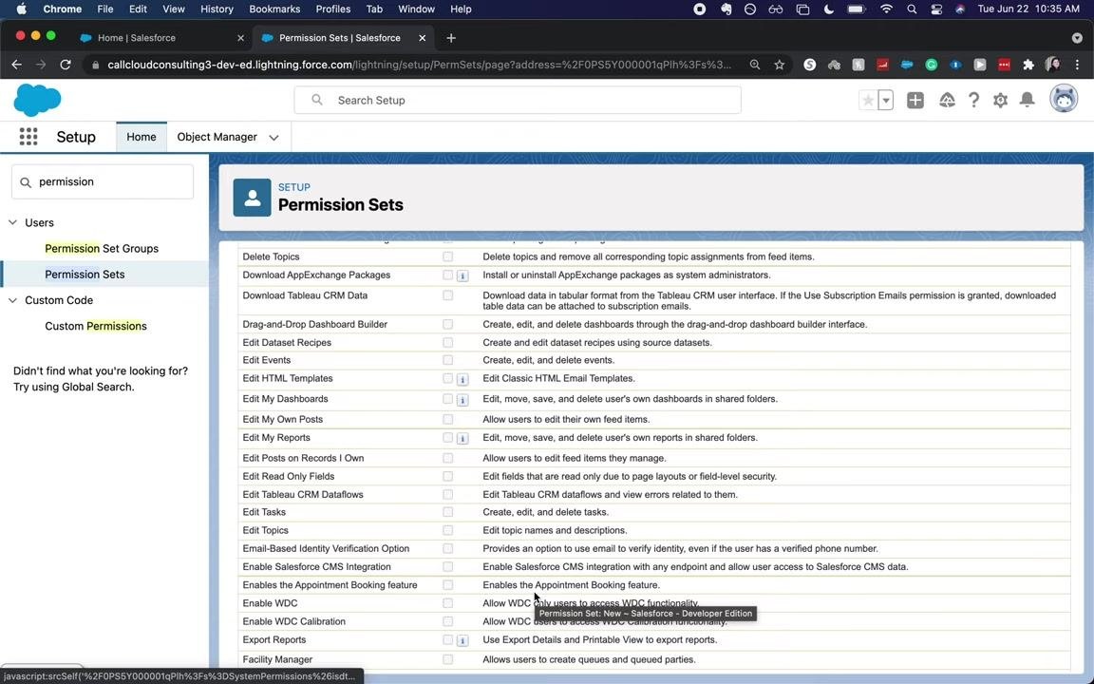Open the Object Manager dropdown chevron
The image size is (1094, 684).
point(273,138)
